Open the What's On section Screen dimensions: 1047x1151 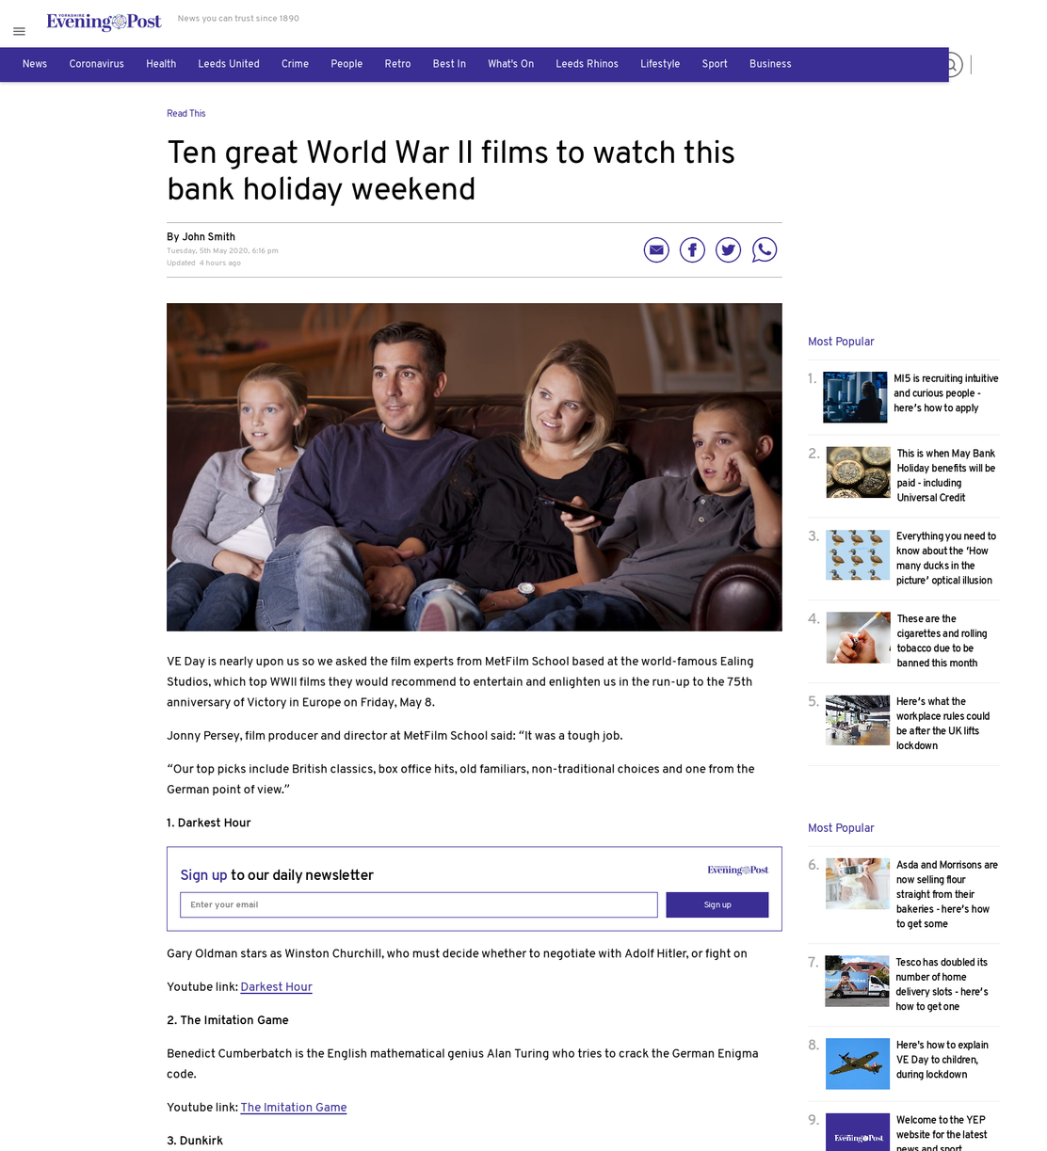tap(510, 64)
